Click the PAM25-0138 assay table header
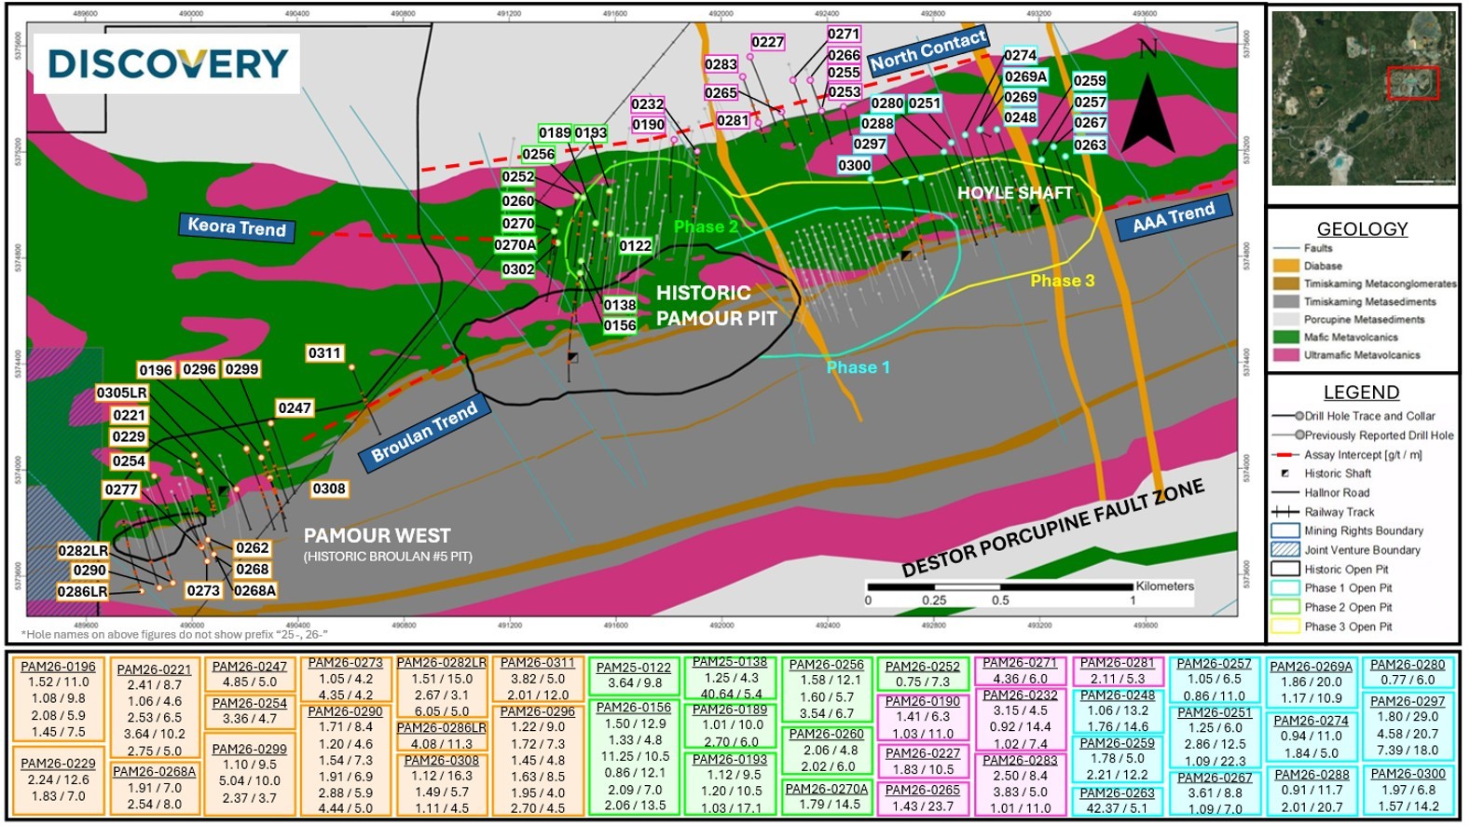 [x=729, y=663]
